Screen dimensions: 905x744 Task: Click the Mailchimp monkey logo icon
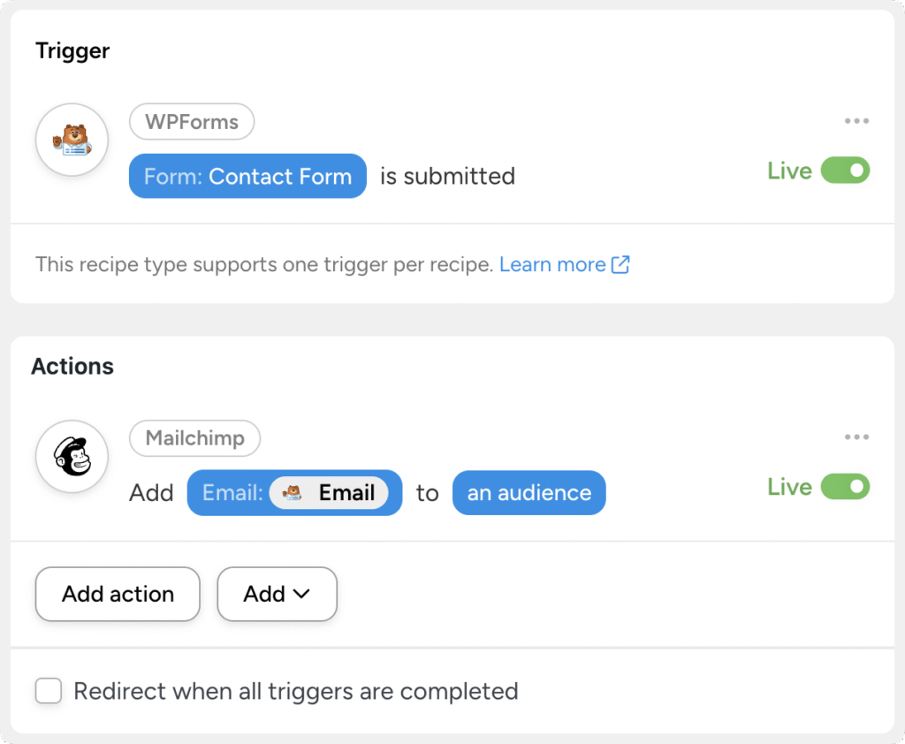(72, 456)
